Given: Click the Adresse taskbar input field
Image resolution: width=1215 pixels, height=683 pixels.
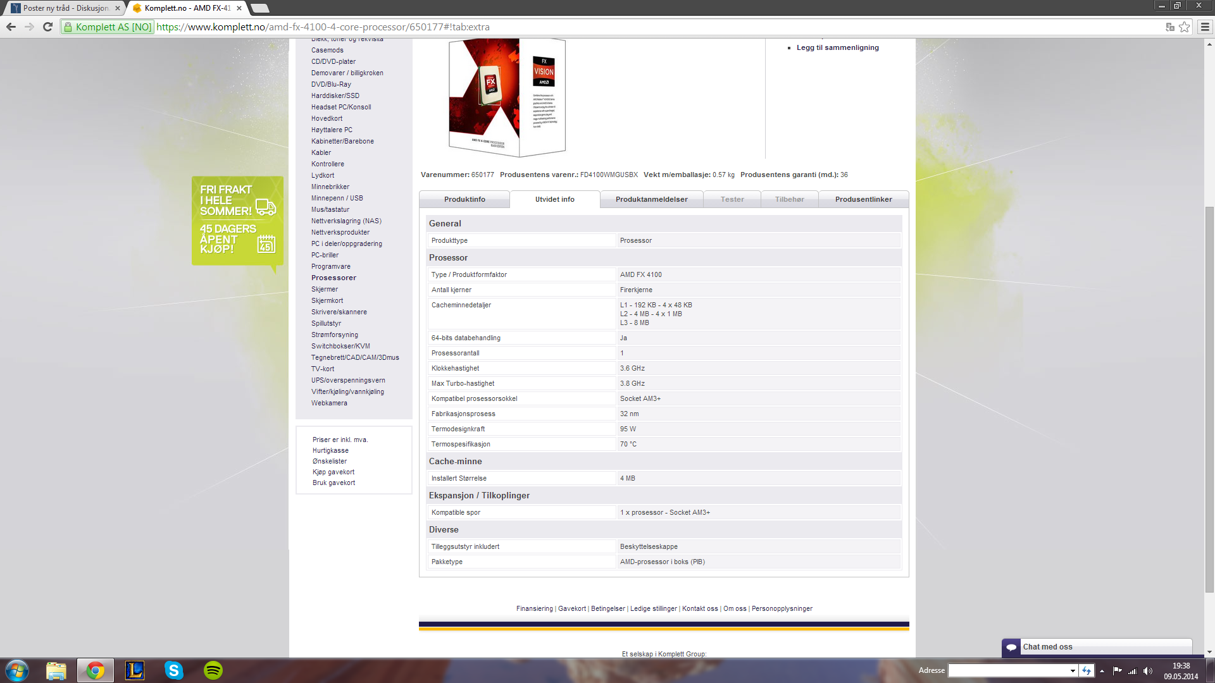Looking at the screenshot, I should pyautogui.click(x=1008, y=670).
